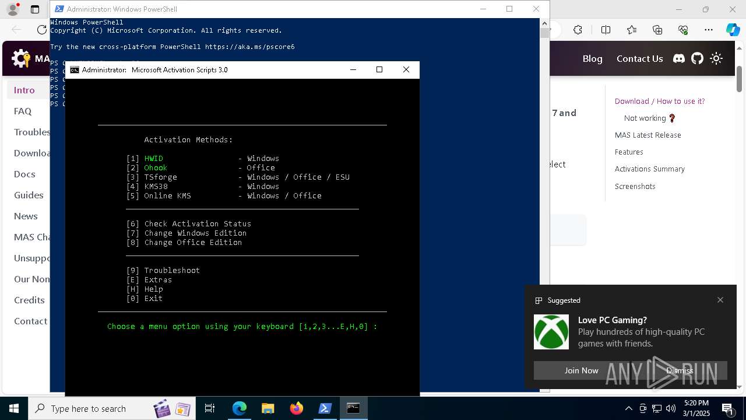
Task: Open Contact Us link in site header
Action: [x=639, y=58]
